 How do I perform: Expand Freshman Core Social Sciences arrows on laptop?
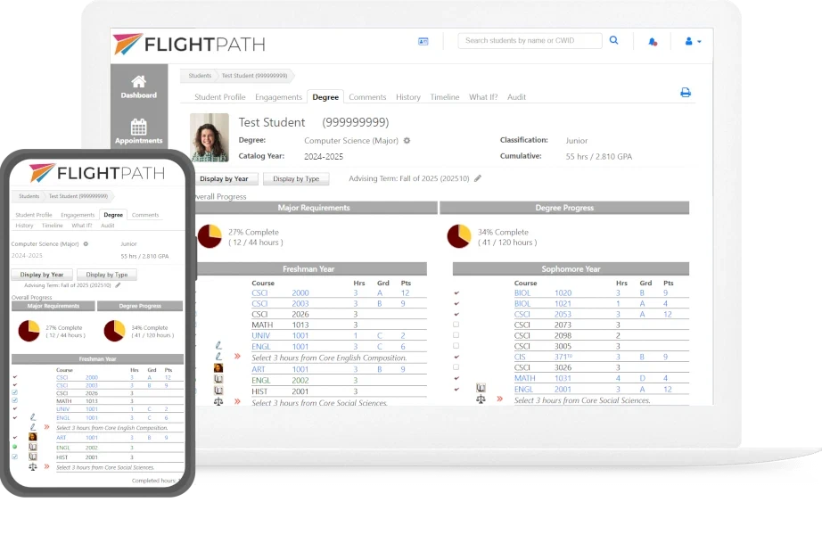pyautogui.click(x=237, y=402)
